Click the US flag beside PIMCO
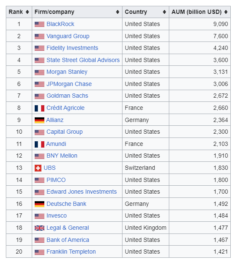 tap(39, 180)
